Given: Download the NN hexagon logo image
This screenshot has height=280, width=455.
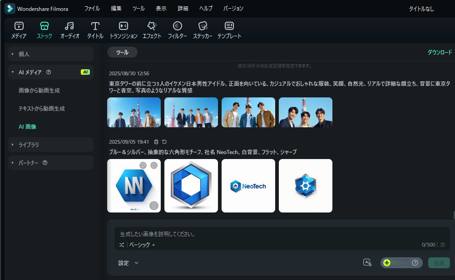Looking at the screenshot, I should pos(154,205).
